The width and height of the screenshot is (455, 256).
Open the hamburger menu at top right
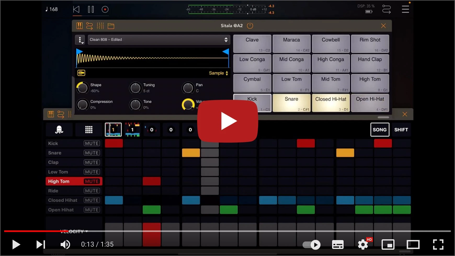405,9
